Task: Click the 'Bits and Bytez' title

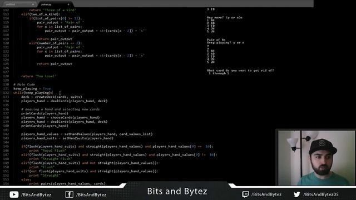Action: pos(177,191)
